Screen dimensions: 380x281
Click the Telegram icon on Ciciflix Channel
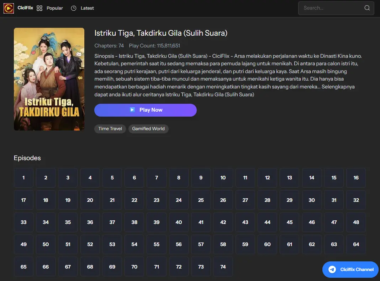pyautogui.click(x=332, y=270)
